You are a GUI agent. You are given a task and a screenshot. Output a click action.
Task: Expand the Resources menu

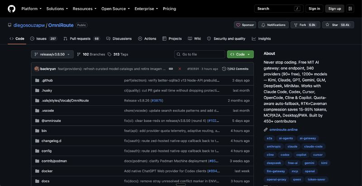(x=85, y=9)
